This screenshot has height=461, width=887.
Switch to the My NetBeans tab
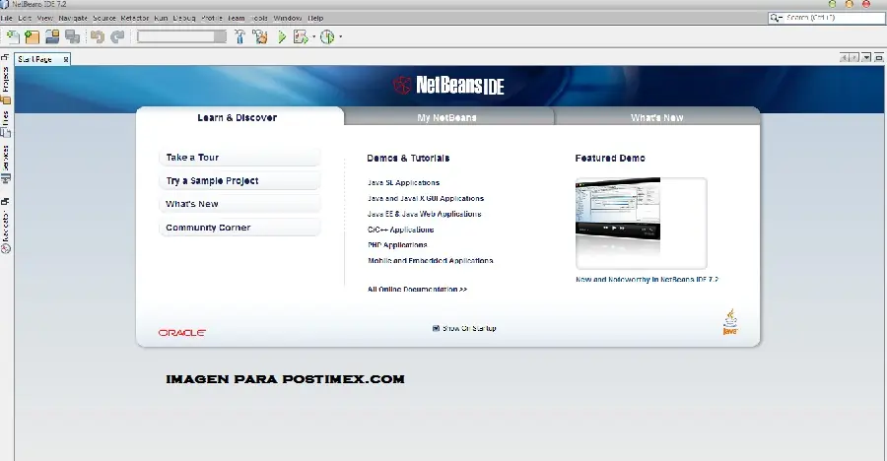(446, 117)
